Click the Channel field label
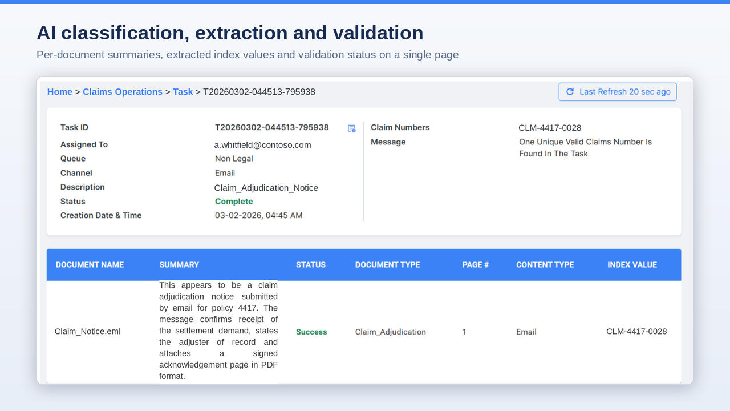 [76, 173]
